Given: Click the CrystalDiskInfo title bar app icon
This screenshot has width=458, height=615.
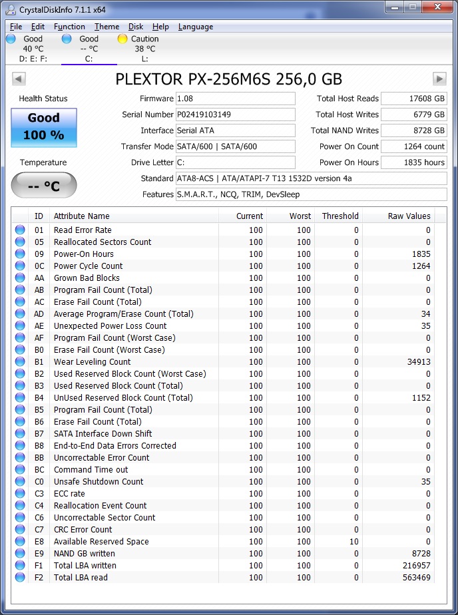Looking at the screenshot, I should [11, 9].
